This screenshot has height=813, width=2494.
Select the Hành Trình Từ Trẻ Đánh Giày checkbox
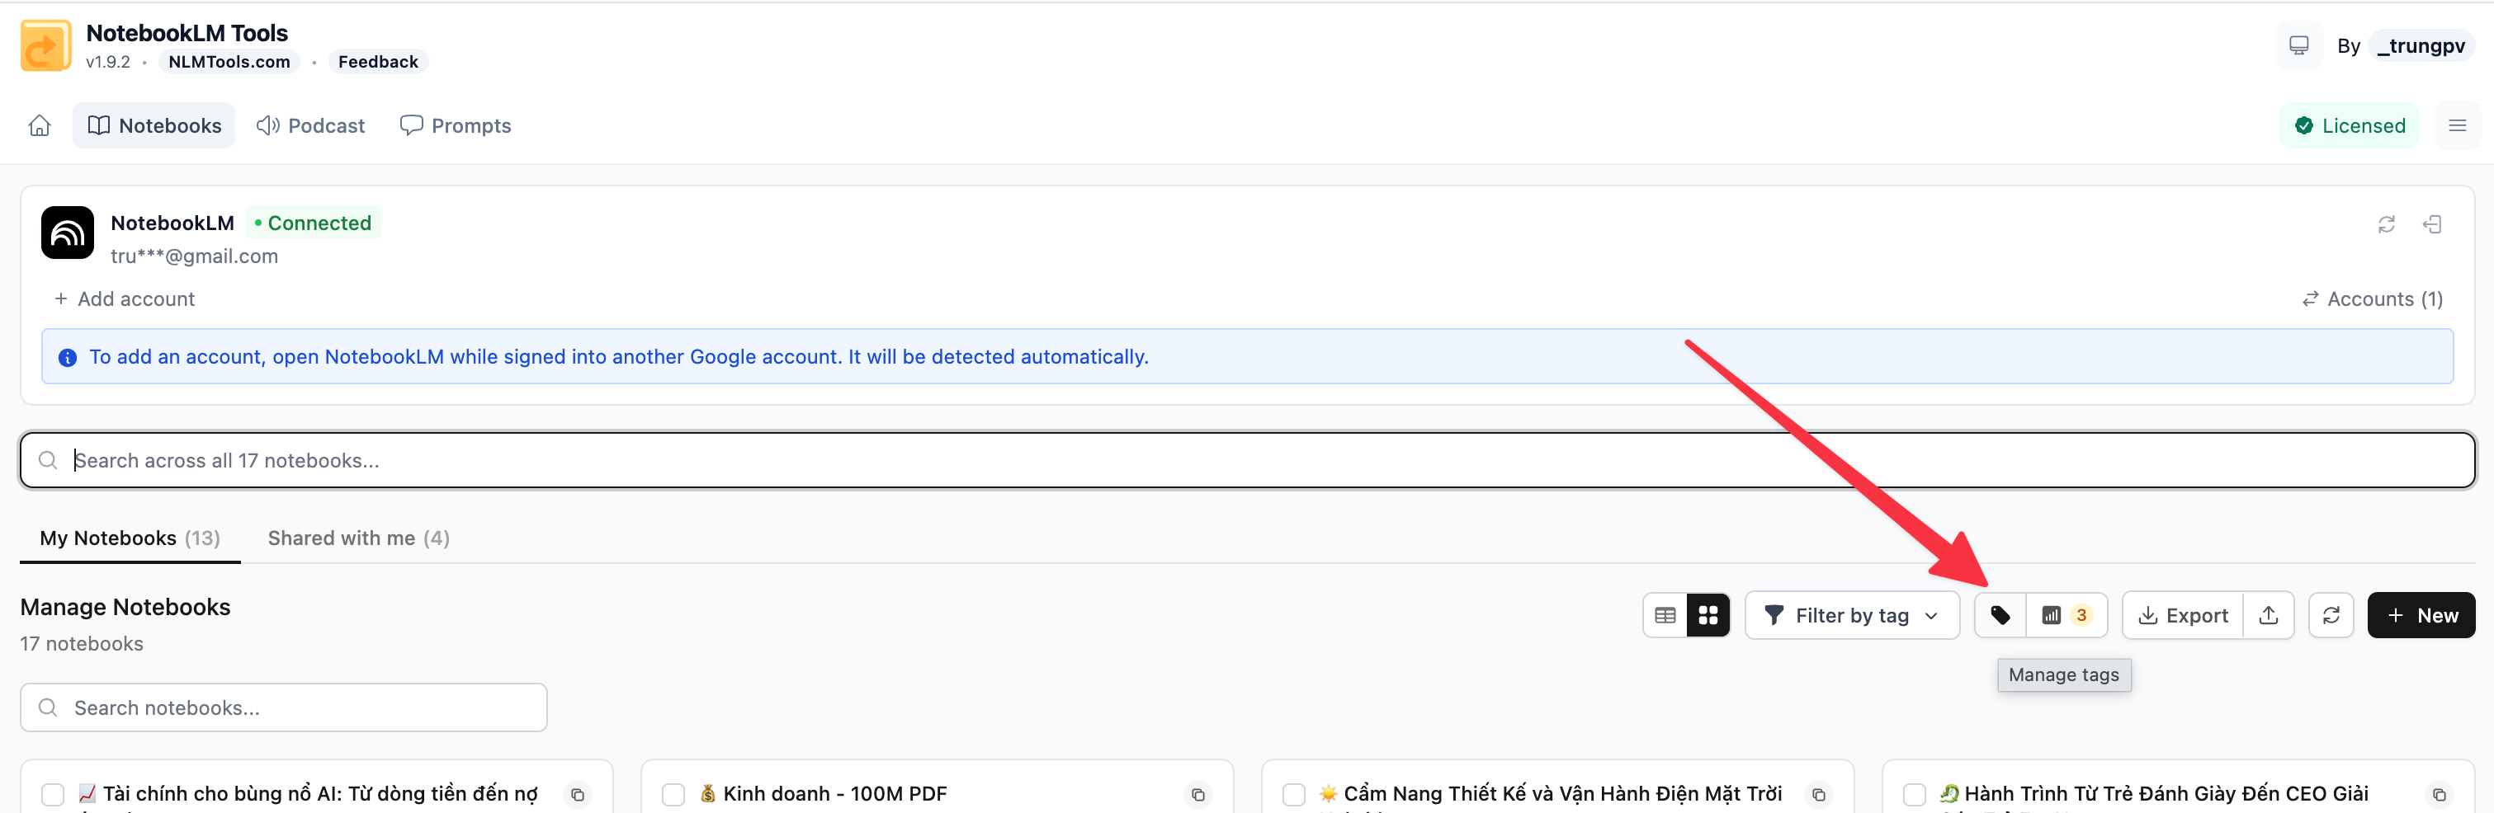1915,795
